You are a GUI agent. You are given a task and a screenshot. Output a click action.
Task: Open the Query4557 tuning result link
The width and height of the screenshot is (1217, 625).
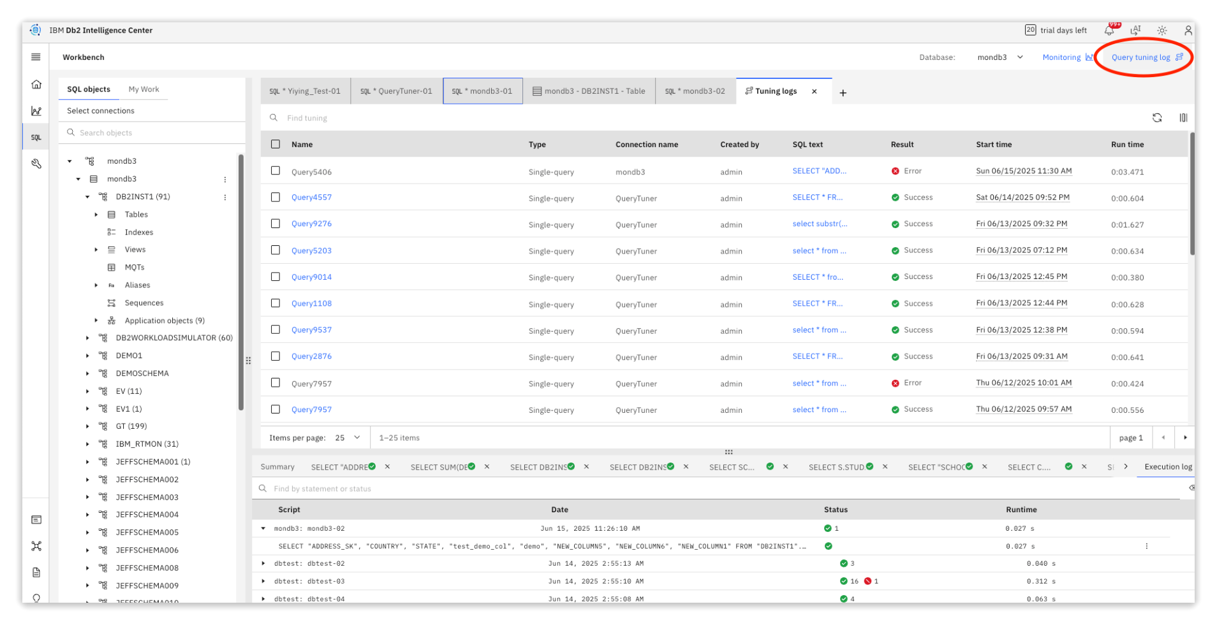[311, 198]
